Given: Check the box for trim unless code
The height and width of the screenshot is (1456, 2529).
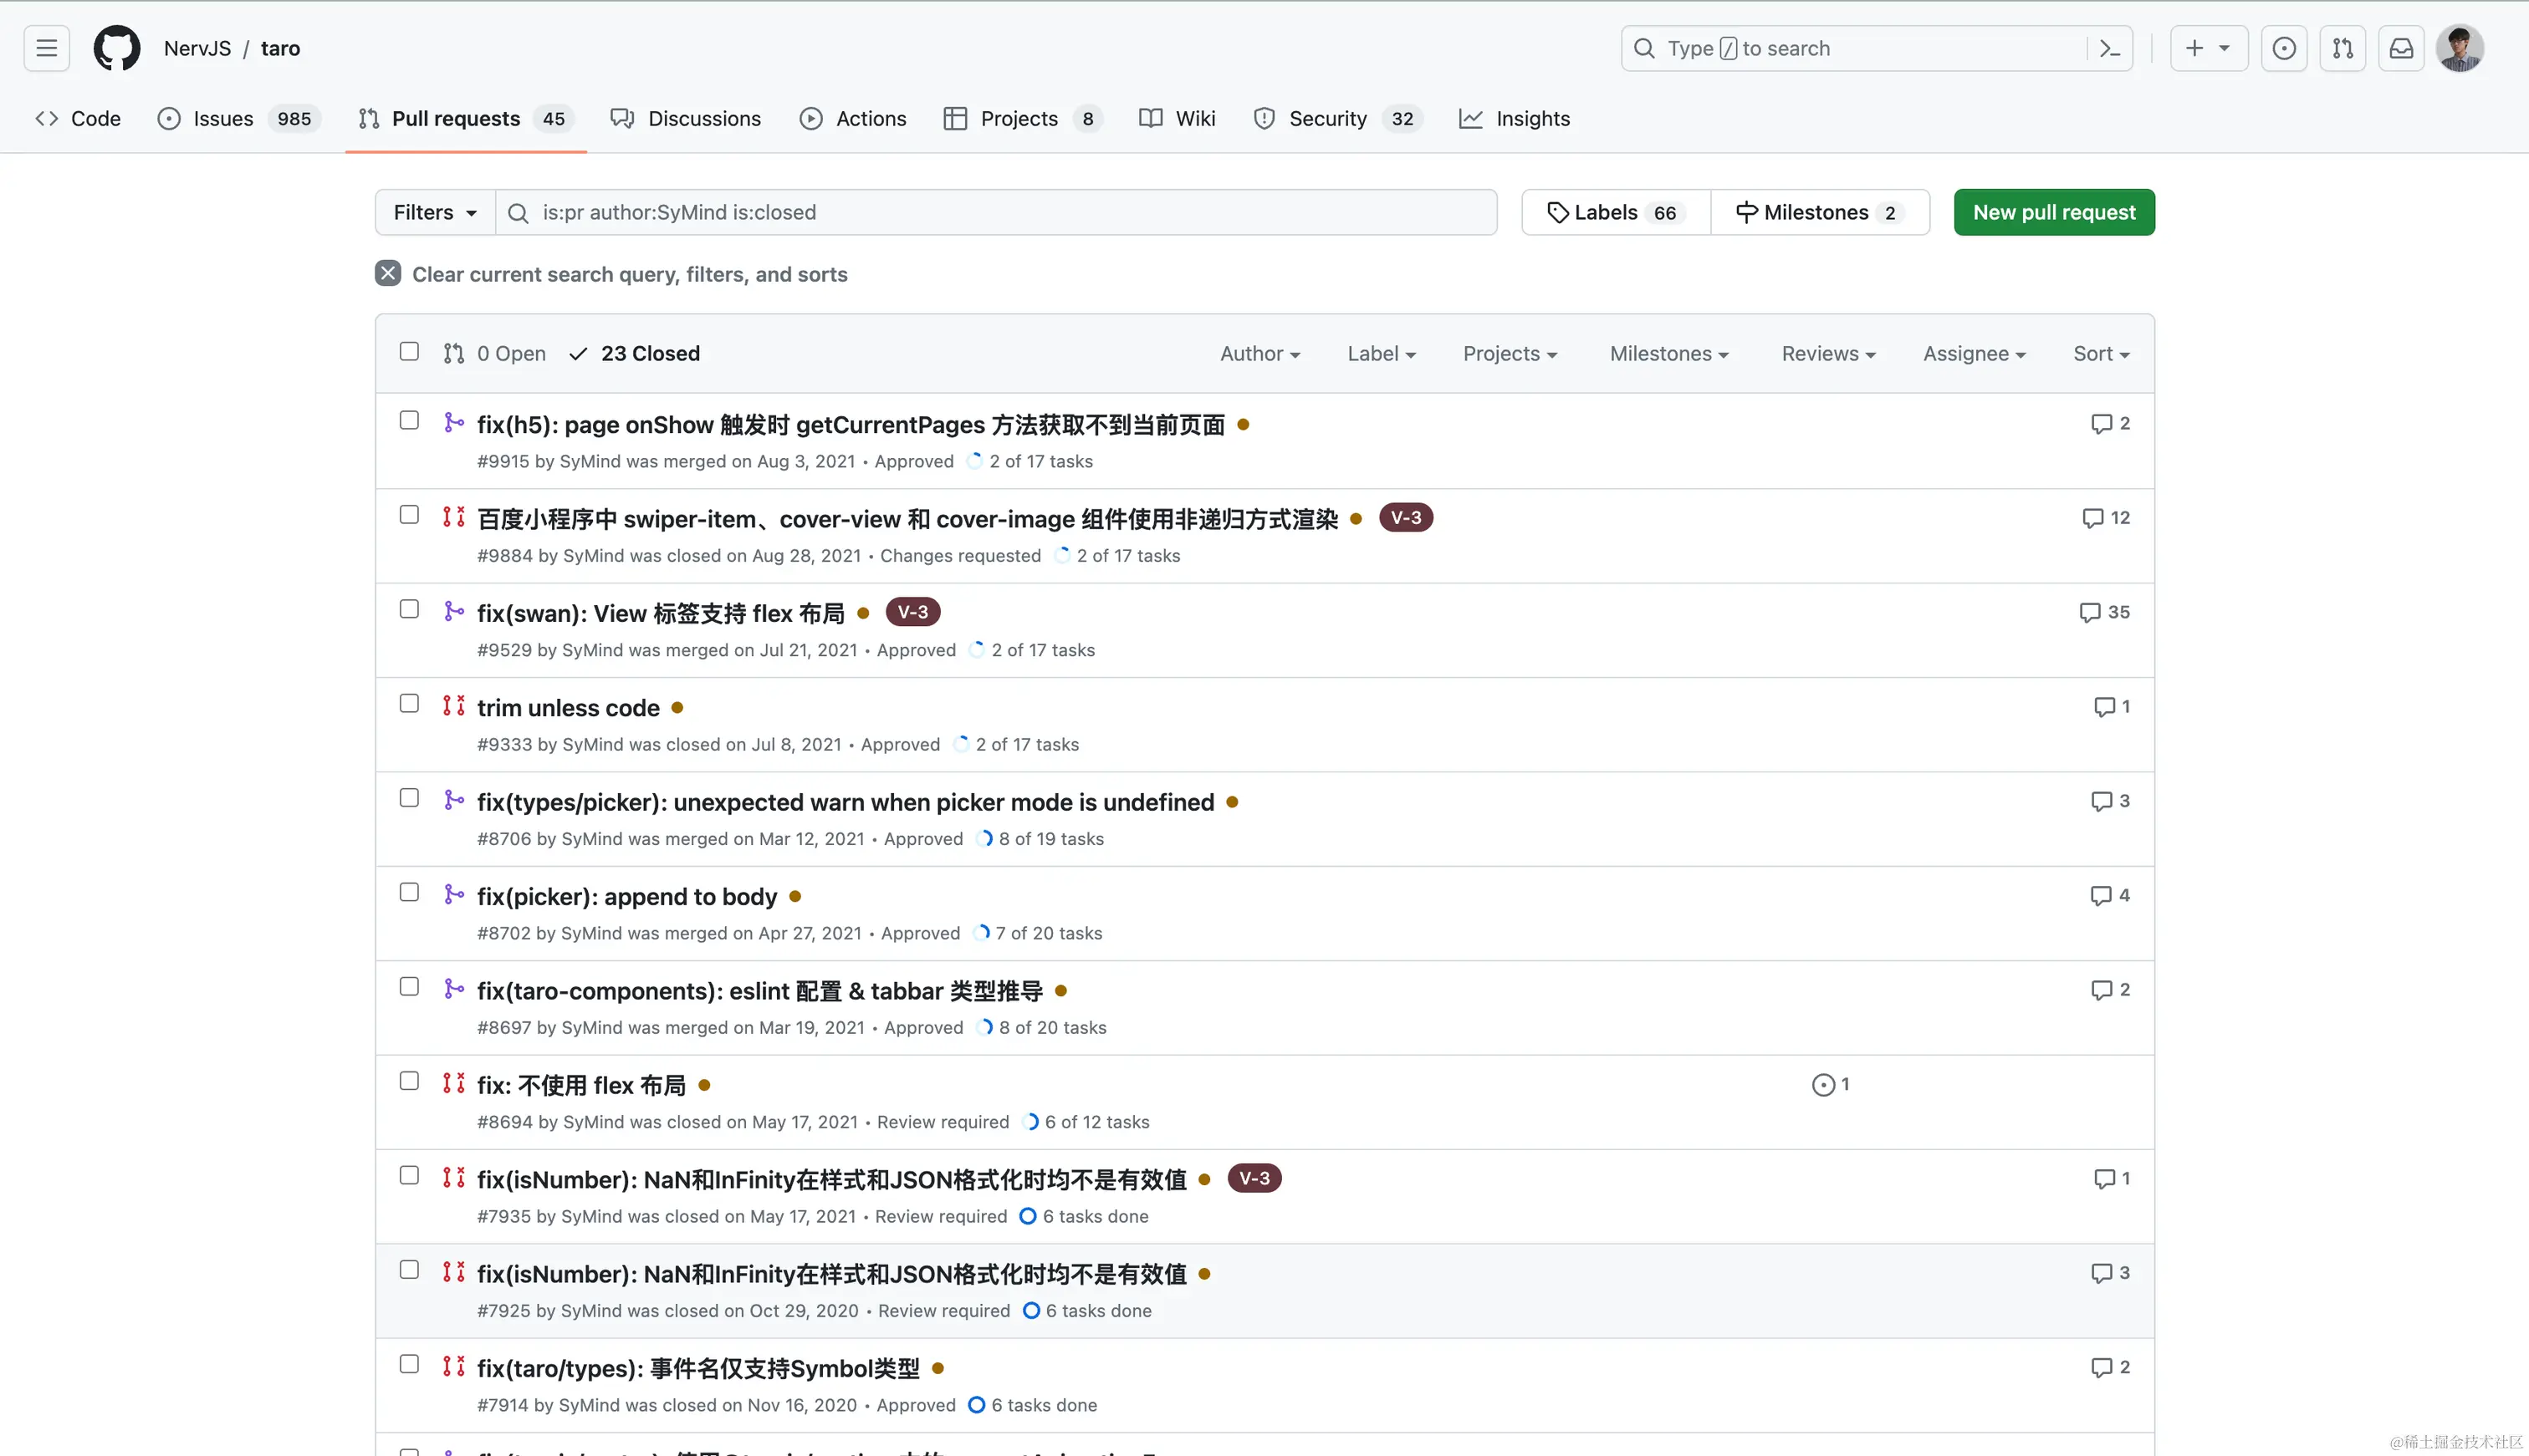Looking at the screenshot, I should coord(409,704).
